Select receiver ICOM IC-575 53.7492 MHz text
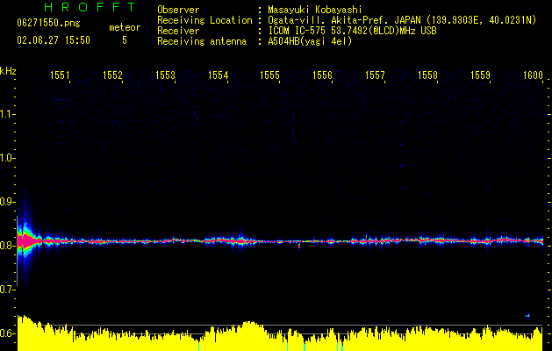 pos(352,31)
